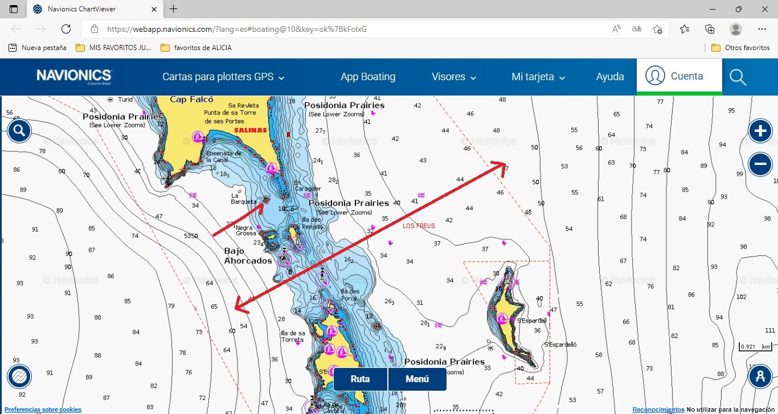Click the Illa de sa Torreta label
Screen dimensions: 778x414
coord(292,337)
